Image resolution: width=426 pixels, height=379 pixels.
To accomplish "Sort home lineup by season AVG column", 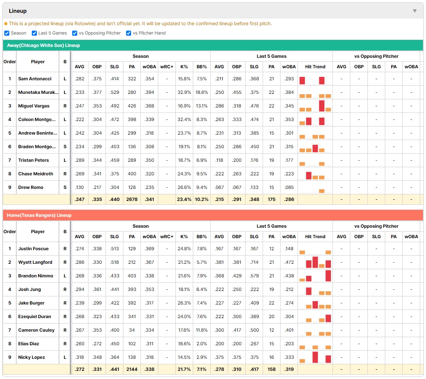I will click(80, 237).
